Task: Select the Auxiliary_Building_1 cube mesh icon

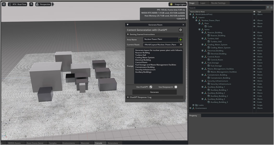Action: pyautogui.click(x=208, y=90)
